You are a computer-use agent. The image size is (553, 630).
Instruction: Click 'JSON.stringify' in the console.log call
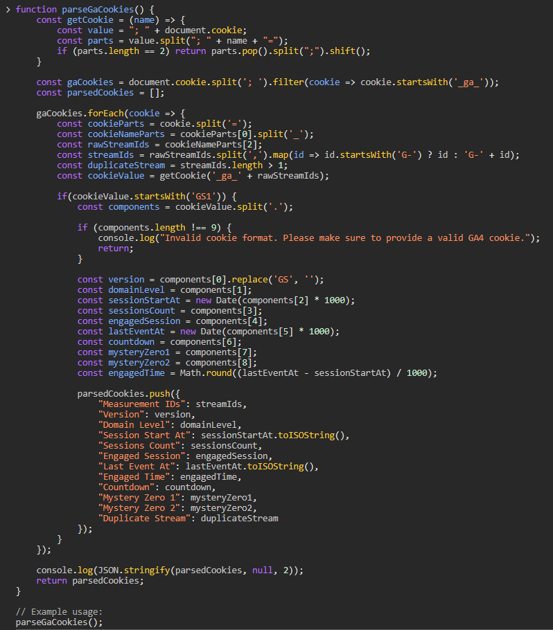(x=134, y=571)
